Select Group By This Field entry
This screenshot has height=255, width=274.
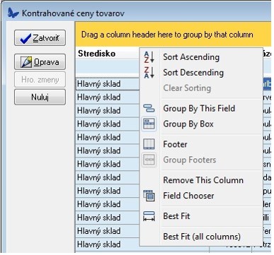[200, 108]
